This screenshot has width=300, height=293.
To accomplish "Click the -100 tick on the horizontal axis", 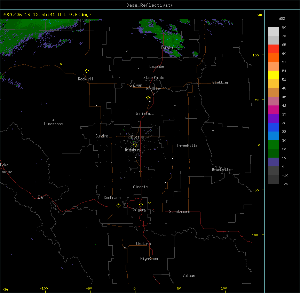I will click(44, 288).
